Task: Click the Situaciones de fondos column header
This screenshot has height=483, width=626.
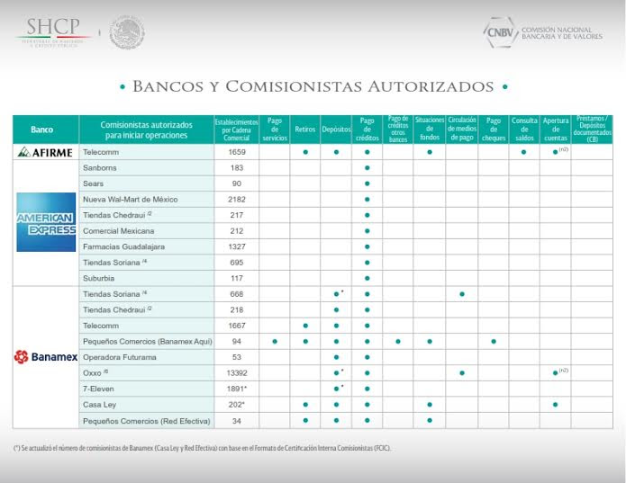Action: (x=430, y=130)
